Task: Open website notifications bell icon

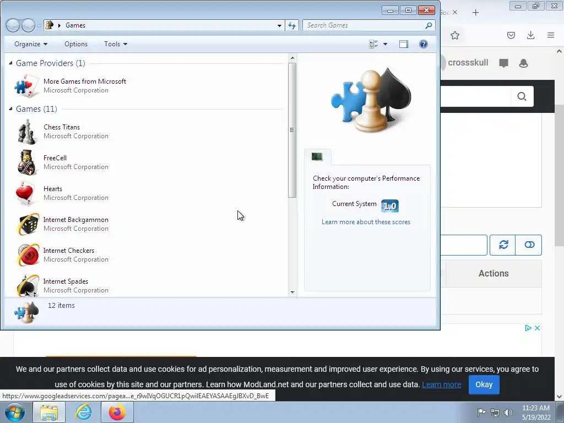Action: (x=523, y=63)
